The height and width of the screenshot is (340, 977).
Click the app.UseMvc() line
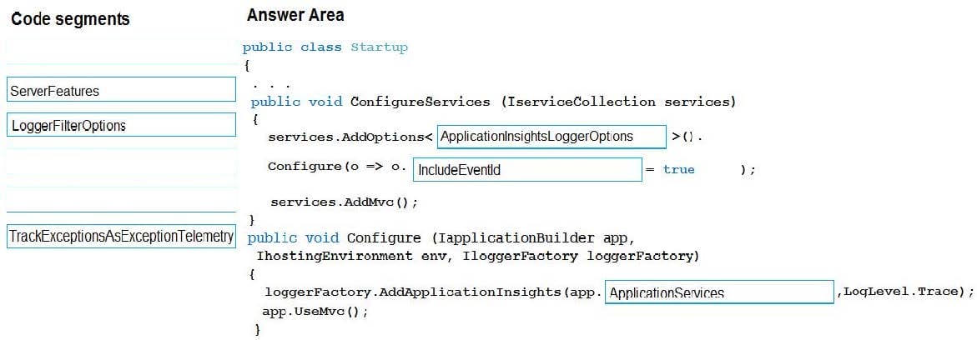pos(315,311)
